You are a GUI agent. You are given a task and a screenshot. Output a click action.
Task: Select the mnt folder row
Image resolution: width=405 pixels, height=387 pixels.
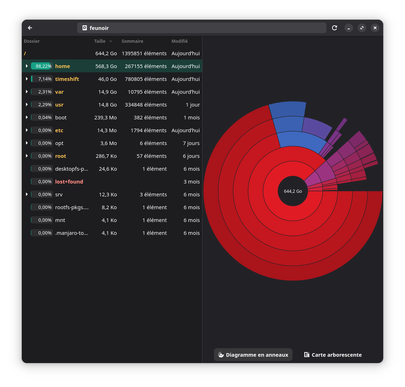(112, 220)
